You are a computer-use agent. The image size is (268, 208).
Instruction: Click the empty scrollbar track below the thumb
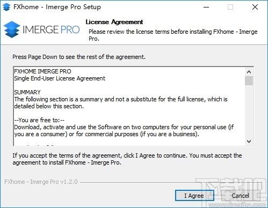pyautogui.click(x=249, y=112)
